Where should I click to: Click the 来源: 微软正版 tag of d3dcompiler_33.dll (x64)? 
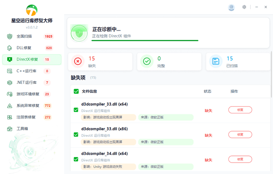click(166, 118)
